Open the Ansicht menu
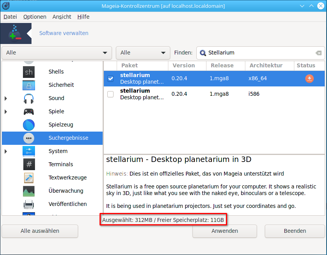Viewport: 327px width, 255px height. pyautogui.click(x=62, y=17)
